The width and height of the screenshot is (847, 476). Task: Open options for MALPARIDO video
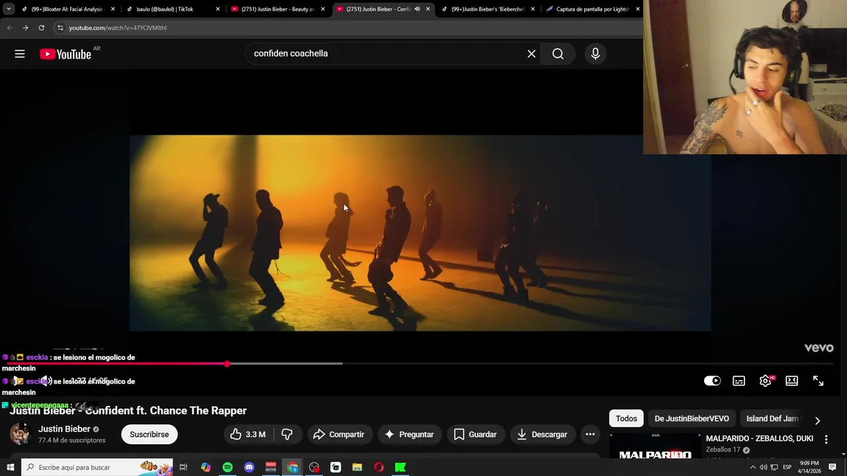click(x=826, y=439)
